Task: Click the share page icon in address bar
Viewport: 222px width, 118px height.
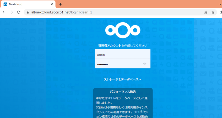Action: (x=205, y=12)
